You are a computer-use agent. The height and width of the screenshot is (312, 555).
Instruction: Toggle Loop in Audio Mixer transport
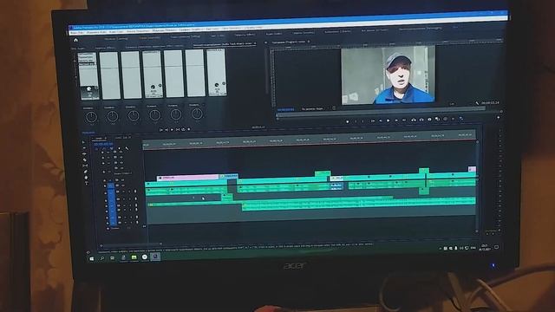pos(183,130)
